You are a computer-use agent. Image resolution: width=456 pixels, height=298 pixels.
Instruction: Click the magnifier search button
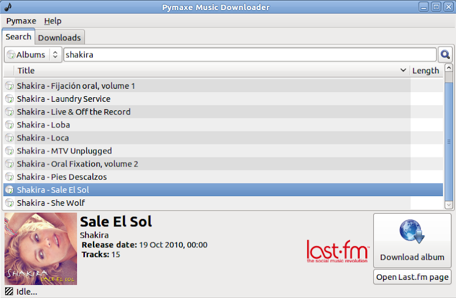pyautogui.click(x=445, y=55)
